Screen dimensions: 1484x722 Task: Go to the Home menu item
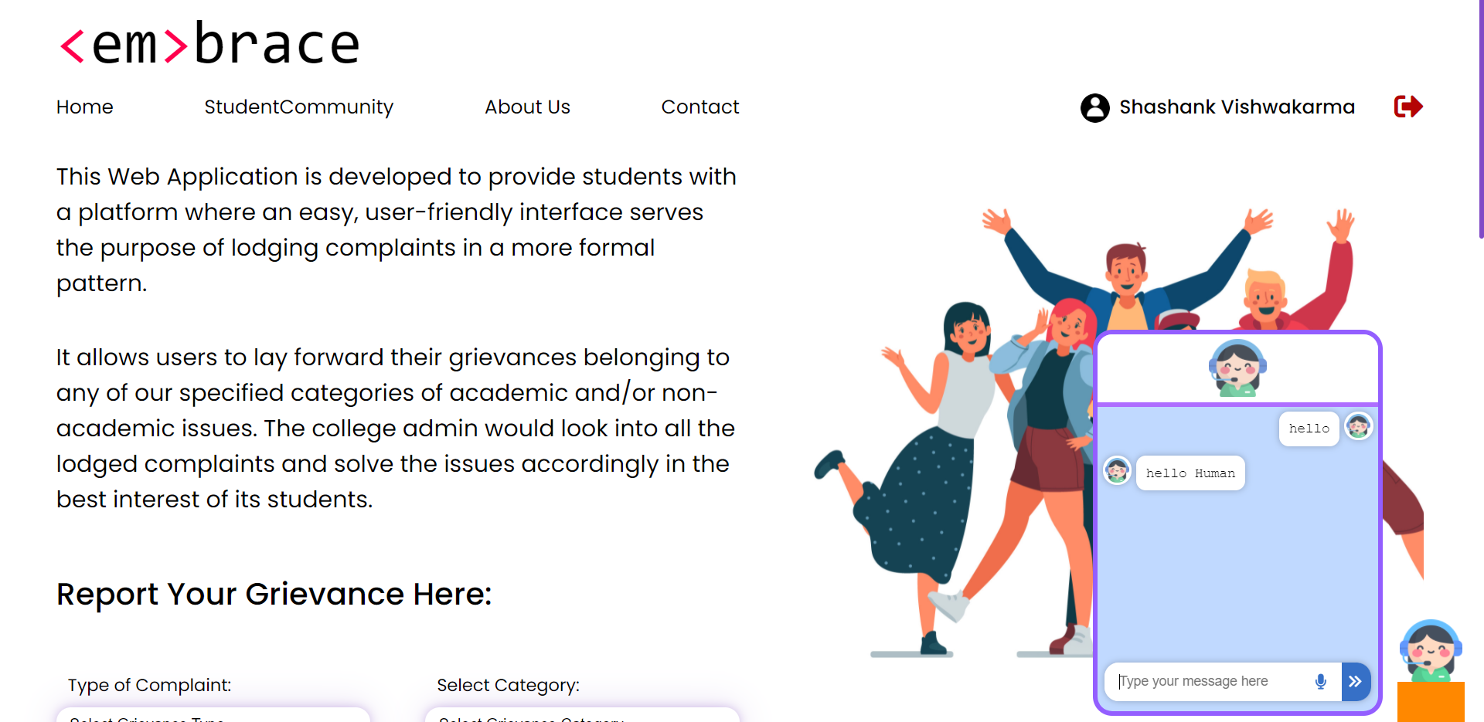click(85, 107)
